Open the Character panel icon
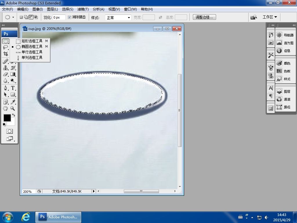The image size is (297, 223). coord(271,88)
